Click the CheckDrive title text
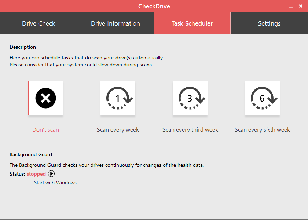The width and height of the screenshot is (308, 220). coord(154,6)
